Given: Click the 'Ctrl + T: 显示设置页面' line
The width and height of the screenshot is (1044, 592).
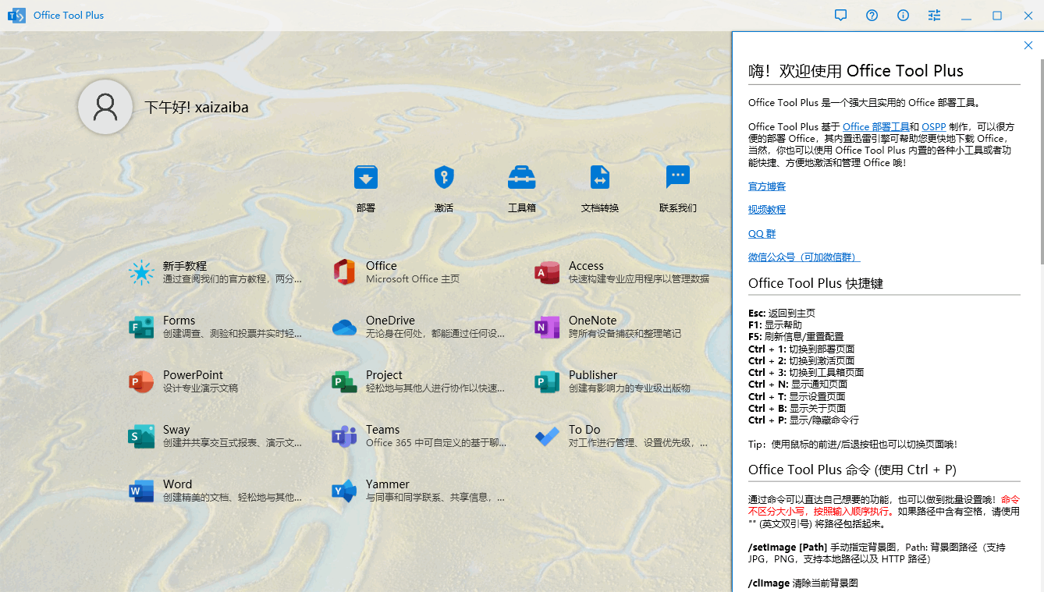Looking at the screenshot, I should tap(797, 396).
